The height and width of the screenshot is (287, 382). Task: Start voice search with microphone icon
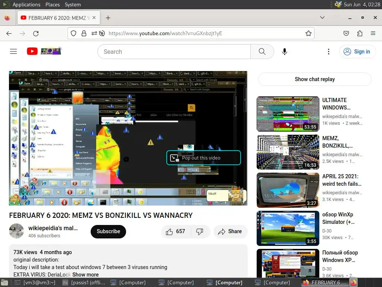tap(285, 52)
